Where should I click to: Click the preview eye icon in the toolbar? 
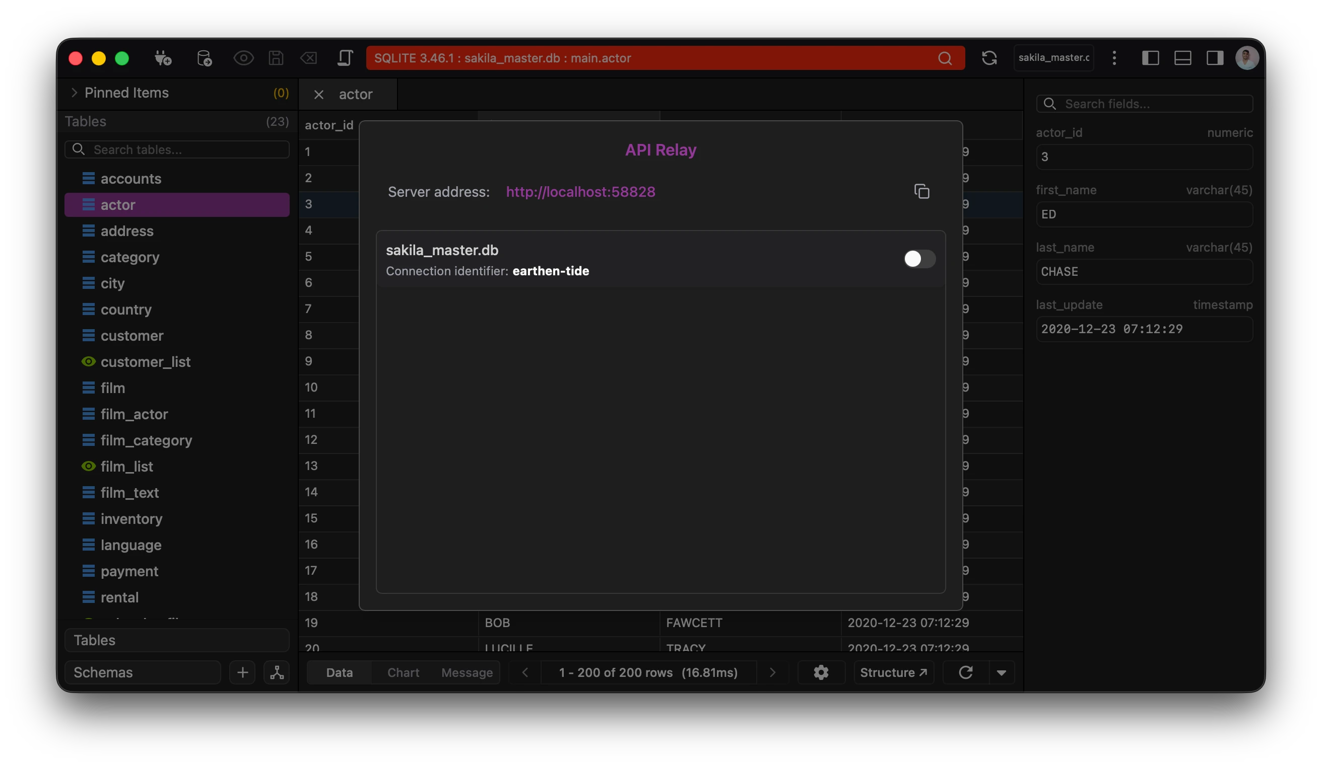click(x=243, y=58)
